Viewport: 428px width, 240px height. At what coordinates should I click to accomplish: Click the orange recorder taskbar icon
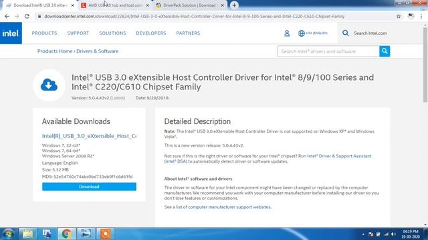coord(106,234)
